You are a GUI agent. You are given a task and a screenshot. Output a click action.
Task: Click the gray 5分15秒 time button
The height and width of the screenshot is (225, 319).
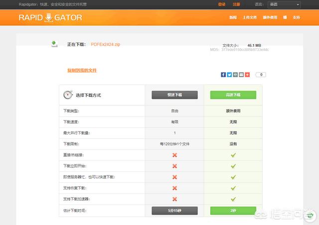174,211
